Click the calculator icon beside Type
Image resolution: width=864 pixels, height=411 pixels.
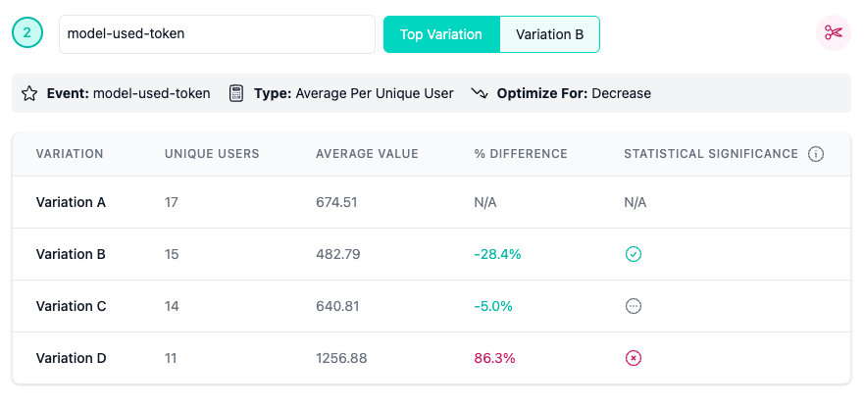click(x=235, y=94)
